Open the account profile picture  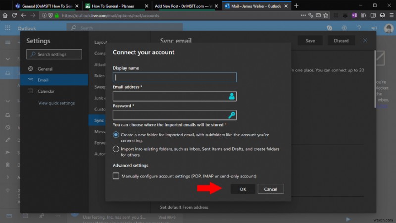coord(389,28)
